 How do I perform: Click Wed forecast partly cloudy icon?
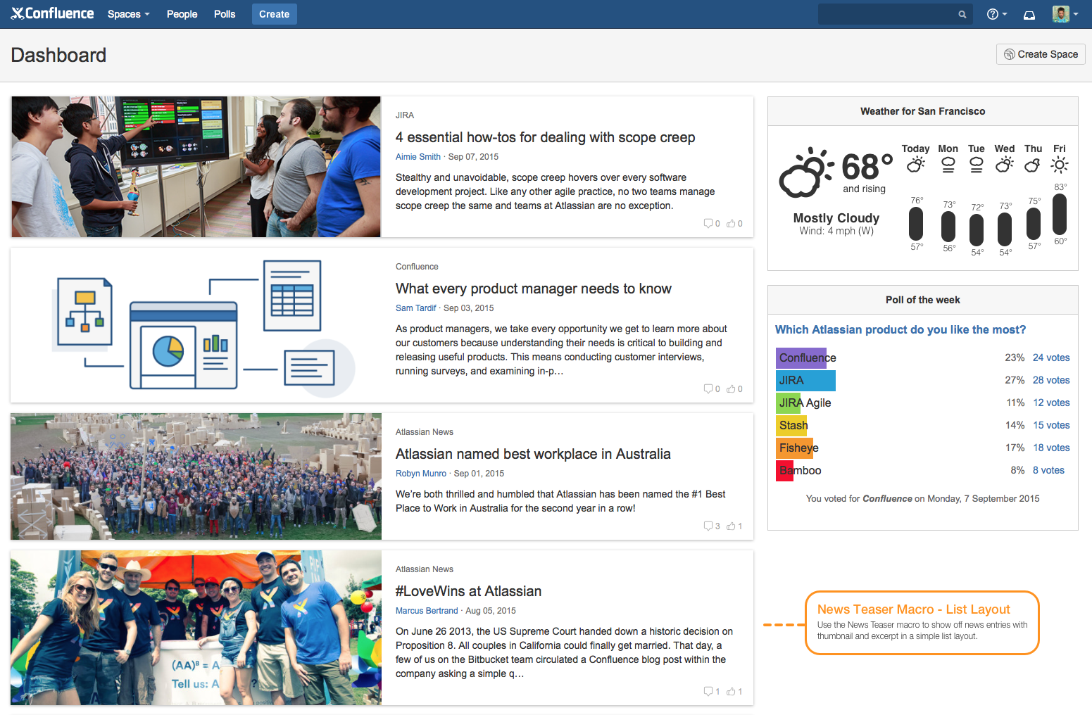click(x=1005, y=165)
